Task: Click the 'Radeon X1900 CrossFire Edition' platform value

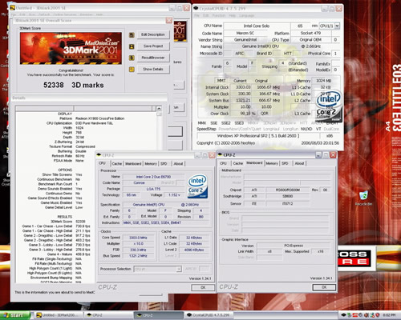Action: (x=100, y=118)
